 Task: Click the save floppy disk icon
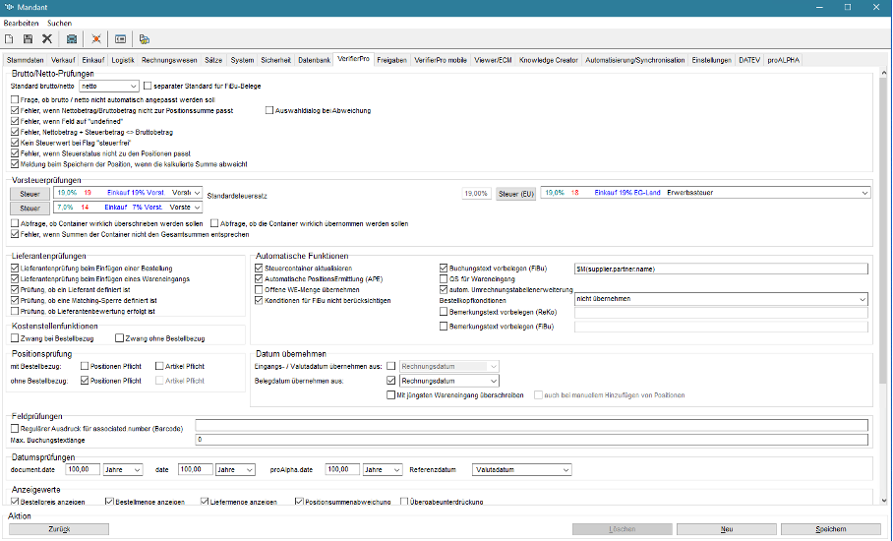pyautogui.click(x=29, y=39)
